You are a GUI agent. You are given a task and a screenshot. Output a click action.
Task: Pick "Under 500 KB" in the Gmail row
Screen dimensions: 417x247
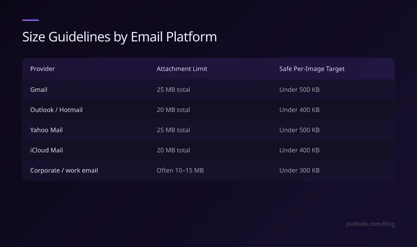(299, 90)
